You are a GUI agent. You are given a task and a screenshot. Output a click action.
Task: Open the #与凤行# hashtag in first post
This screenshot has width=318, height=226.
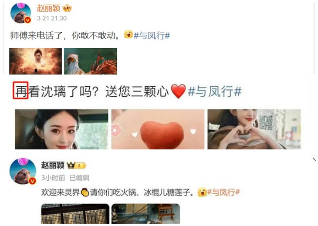(152, 36)
